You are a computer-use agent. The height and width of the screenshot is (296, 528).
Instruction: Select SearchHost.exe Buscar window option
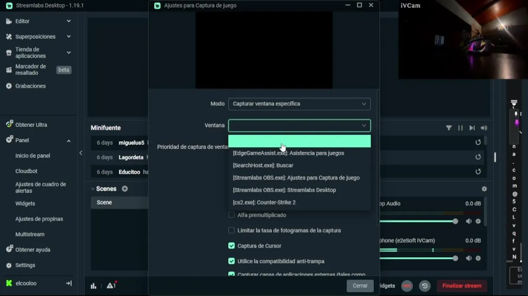[x=299, y=165]
